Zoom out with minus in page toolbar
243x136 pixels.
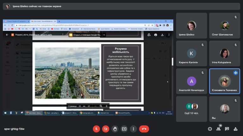(x=96, y=106)
